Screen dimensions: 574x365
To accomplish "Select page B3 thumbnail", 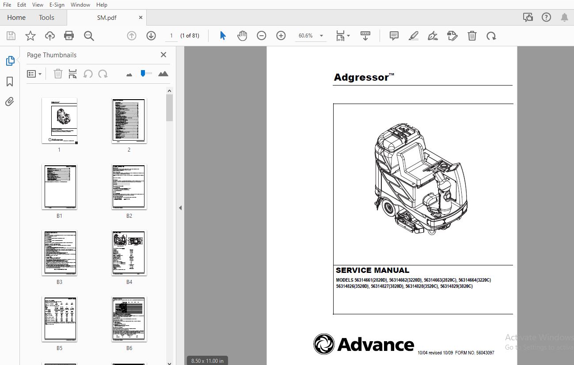I will coord(59,253).
